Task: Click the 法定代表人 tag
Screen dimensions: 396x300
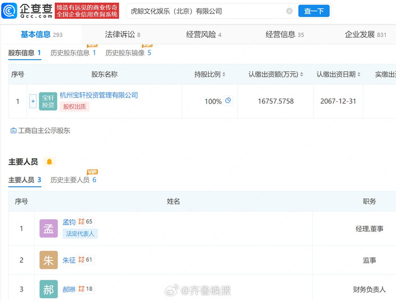Action: coord(80,234)
